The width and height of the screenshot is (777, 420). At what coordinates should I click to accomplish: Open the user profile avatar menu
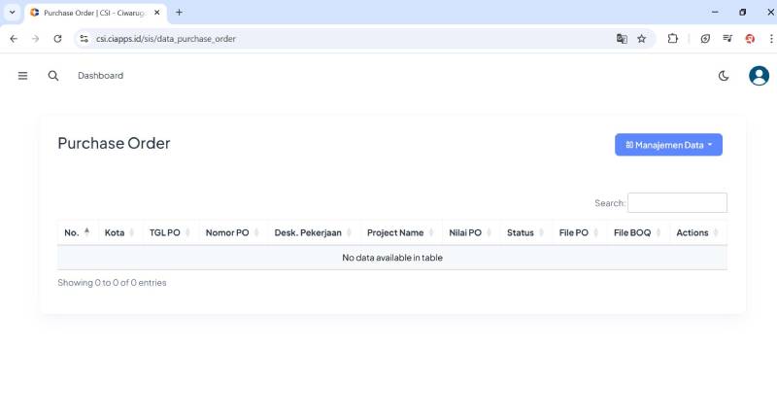(759, 76)
